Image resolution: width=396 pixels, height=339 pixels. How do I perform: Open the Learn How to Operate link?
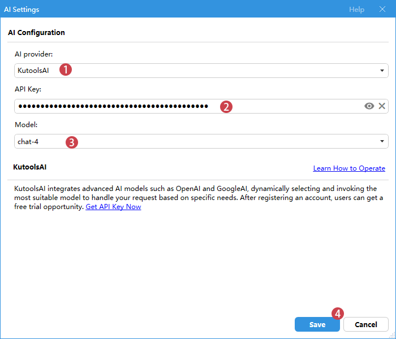pos(349,168)
